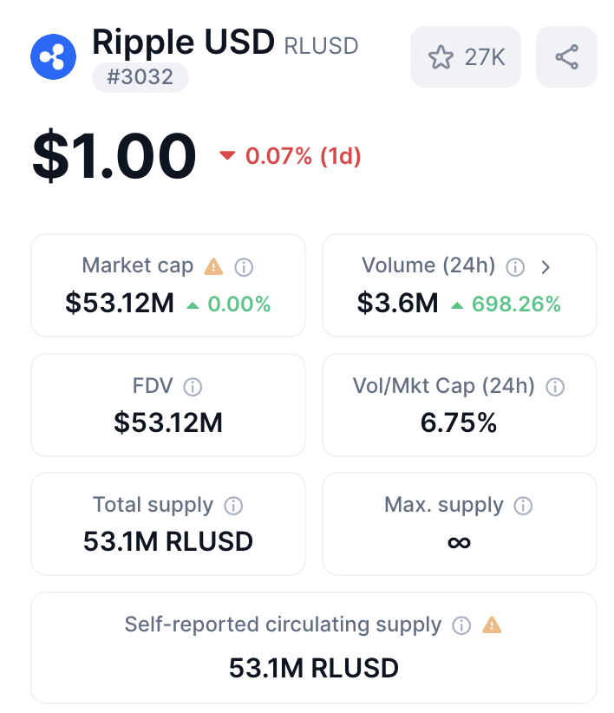The image size is (614, 713).
Task: Click the #3032 rank badge
Action: pyautogui.click(x=140, y=77)
